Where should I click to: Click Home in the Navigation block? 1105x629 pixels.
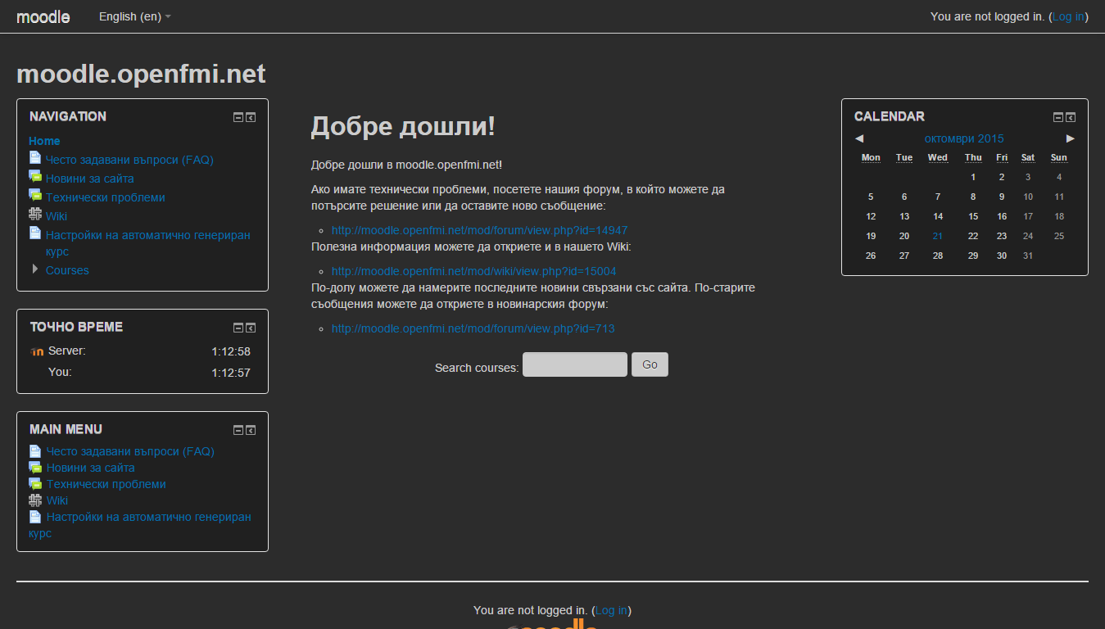click(x=44, y=140)
